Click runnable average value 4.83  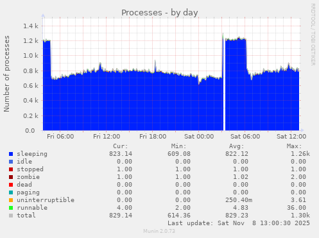click(241, 208)
